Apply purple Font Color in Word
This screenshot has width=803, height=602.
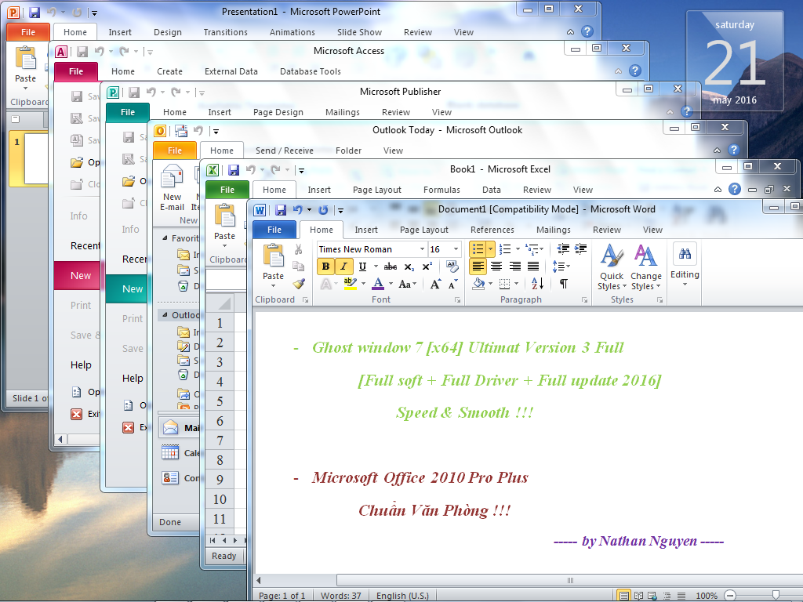coord(379,284)
